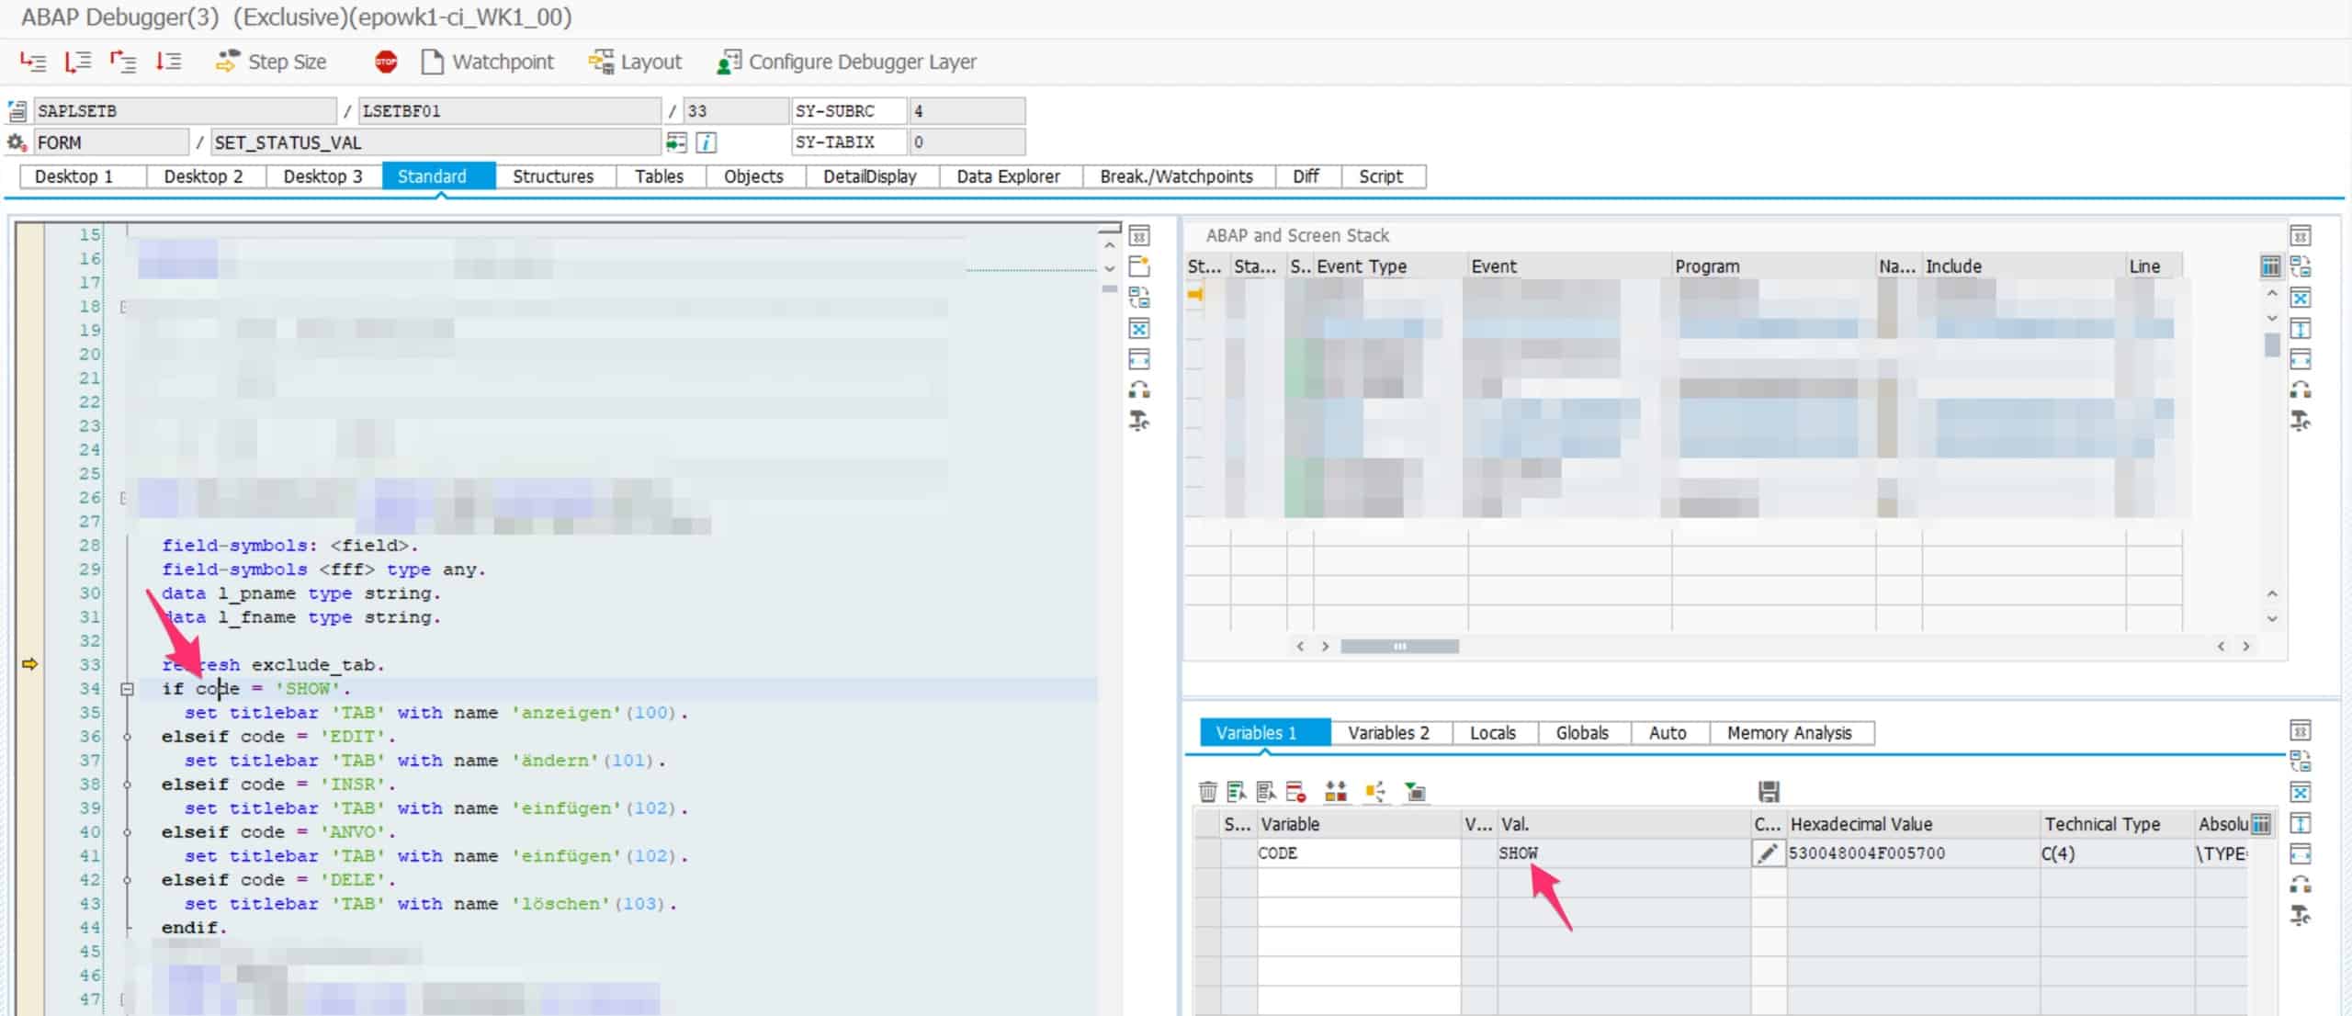Viewport: 2352px width, 1016px height.
Task: Click the Layout button
Action: (x=635, y=62)
